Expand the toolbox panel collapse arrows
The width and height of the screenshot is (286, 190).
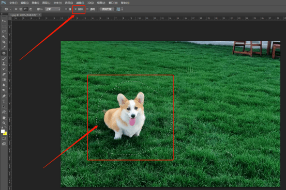tap(2, 14)
